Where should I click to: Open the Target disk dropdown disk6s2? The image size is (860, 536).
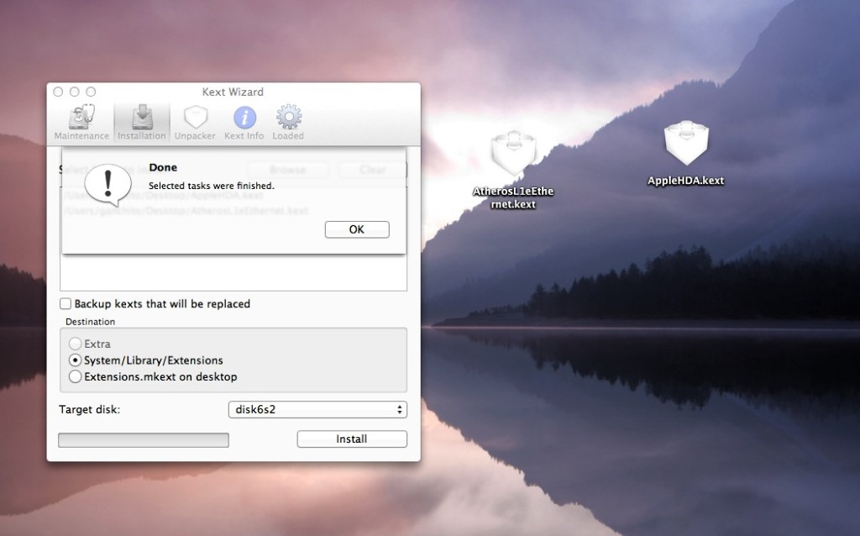pos(317,409)
